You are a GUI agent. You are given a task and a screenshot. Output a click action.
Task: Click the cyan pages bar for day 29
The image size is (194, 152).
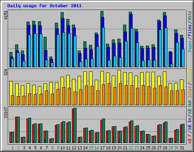[x=172, y=65]
